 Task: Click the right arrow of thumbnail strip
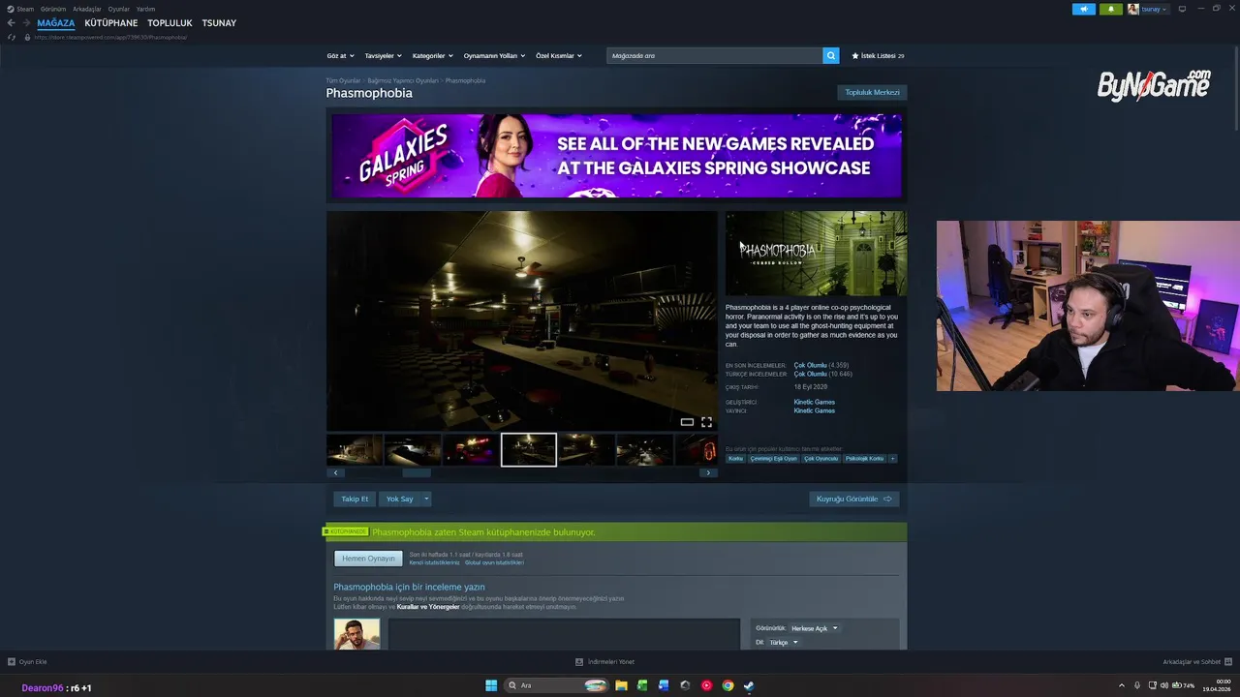(x=708, y=472)
